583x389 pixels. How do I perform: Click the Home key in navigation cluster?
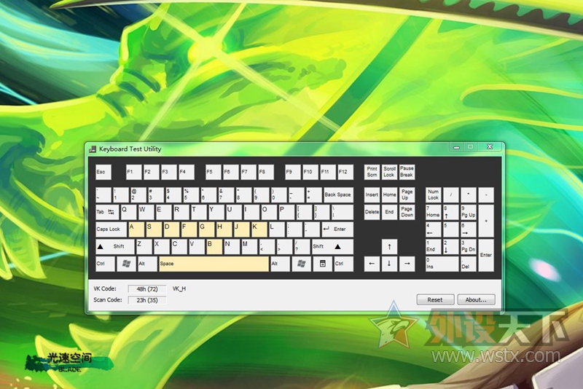pyautogui.click(x=389, y=194)
